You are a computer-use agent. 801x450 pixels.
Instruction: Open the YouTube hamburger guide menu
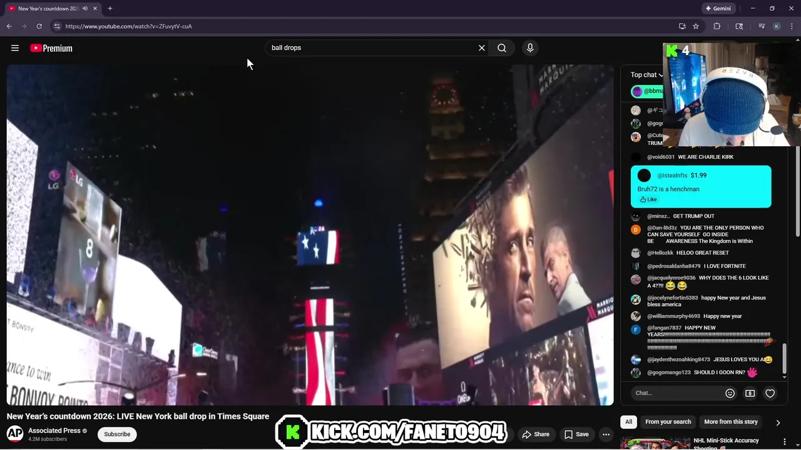coord(15,48)
